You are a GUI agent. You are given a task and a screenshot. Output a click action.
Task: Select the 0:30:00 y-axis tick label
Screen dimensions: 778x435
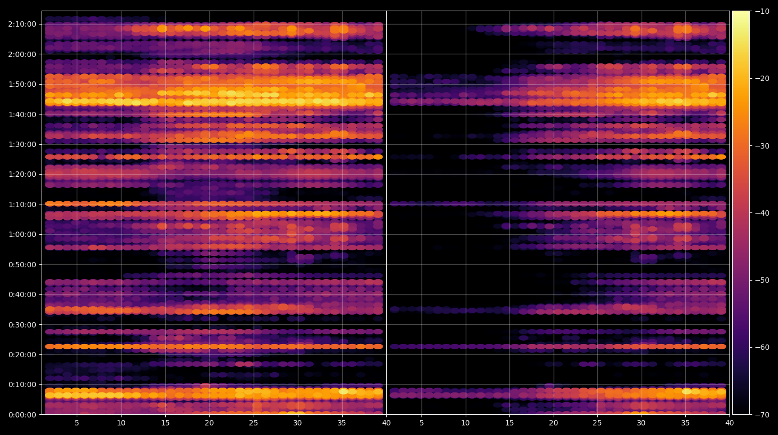point(22,325)
